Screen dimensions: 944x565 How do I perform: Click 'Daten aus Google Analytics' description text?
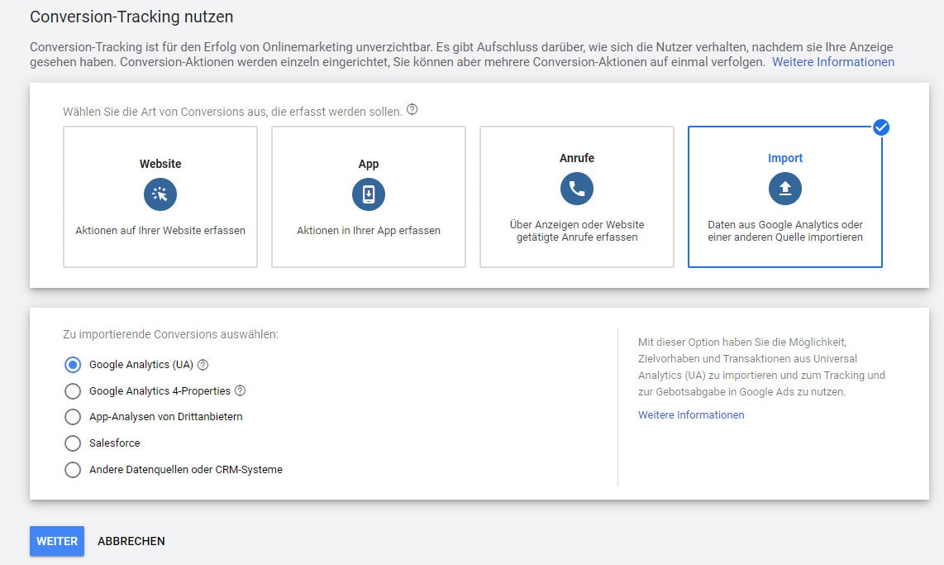(x=785, y=231)
